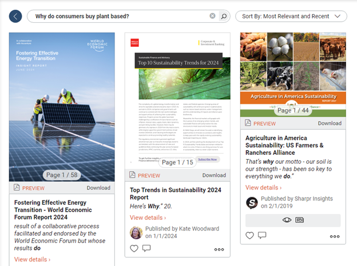Preview the Fostering Effective Energy Transition report
This screenshot has height=266, width=357.
[33, 188]
